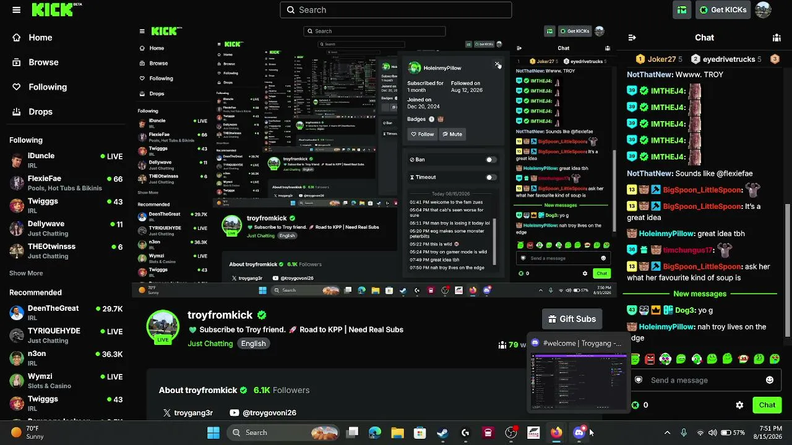Open the chat viewers list icon

point(777,38)
